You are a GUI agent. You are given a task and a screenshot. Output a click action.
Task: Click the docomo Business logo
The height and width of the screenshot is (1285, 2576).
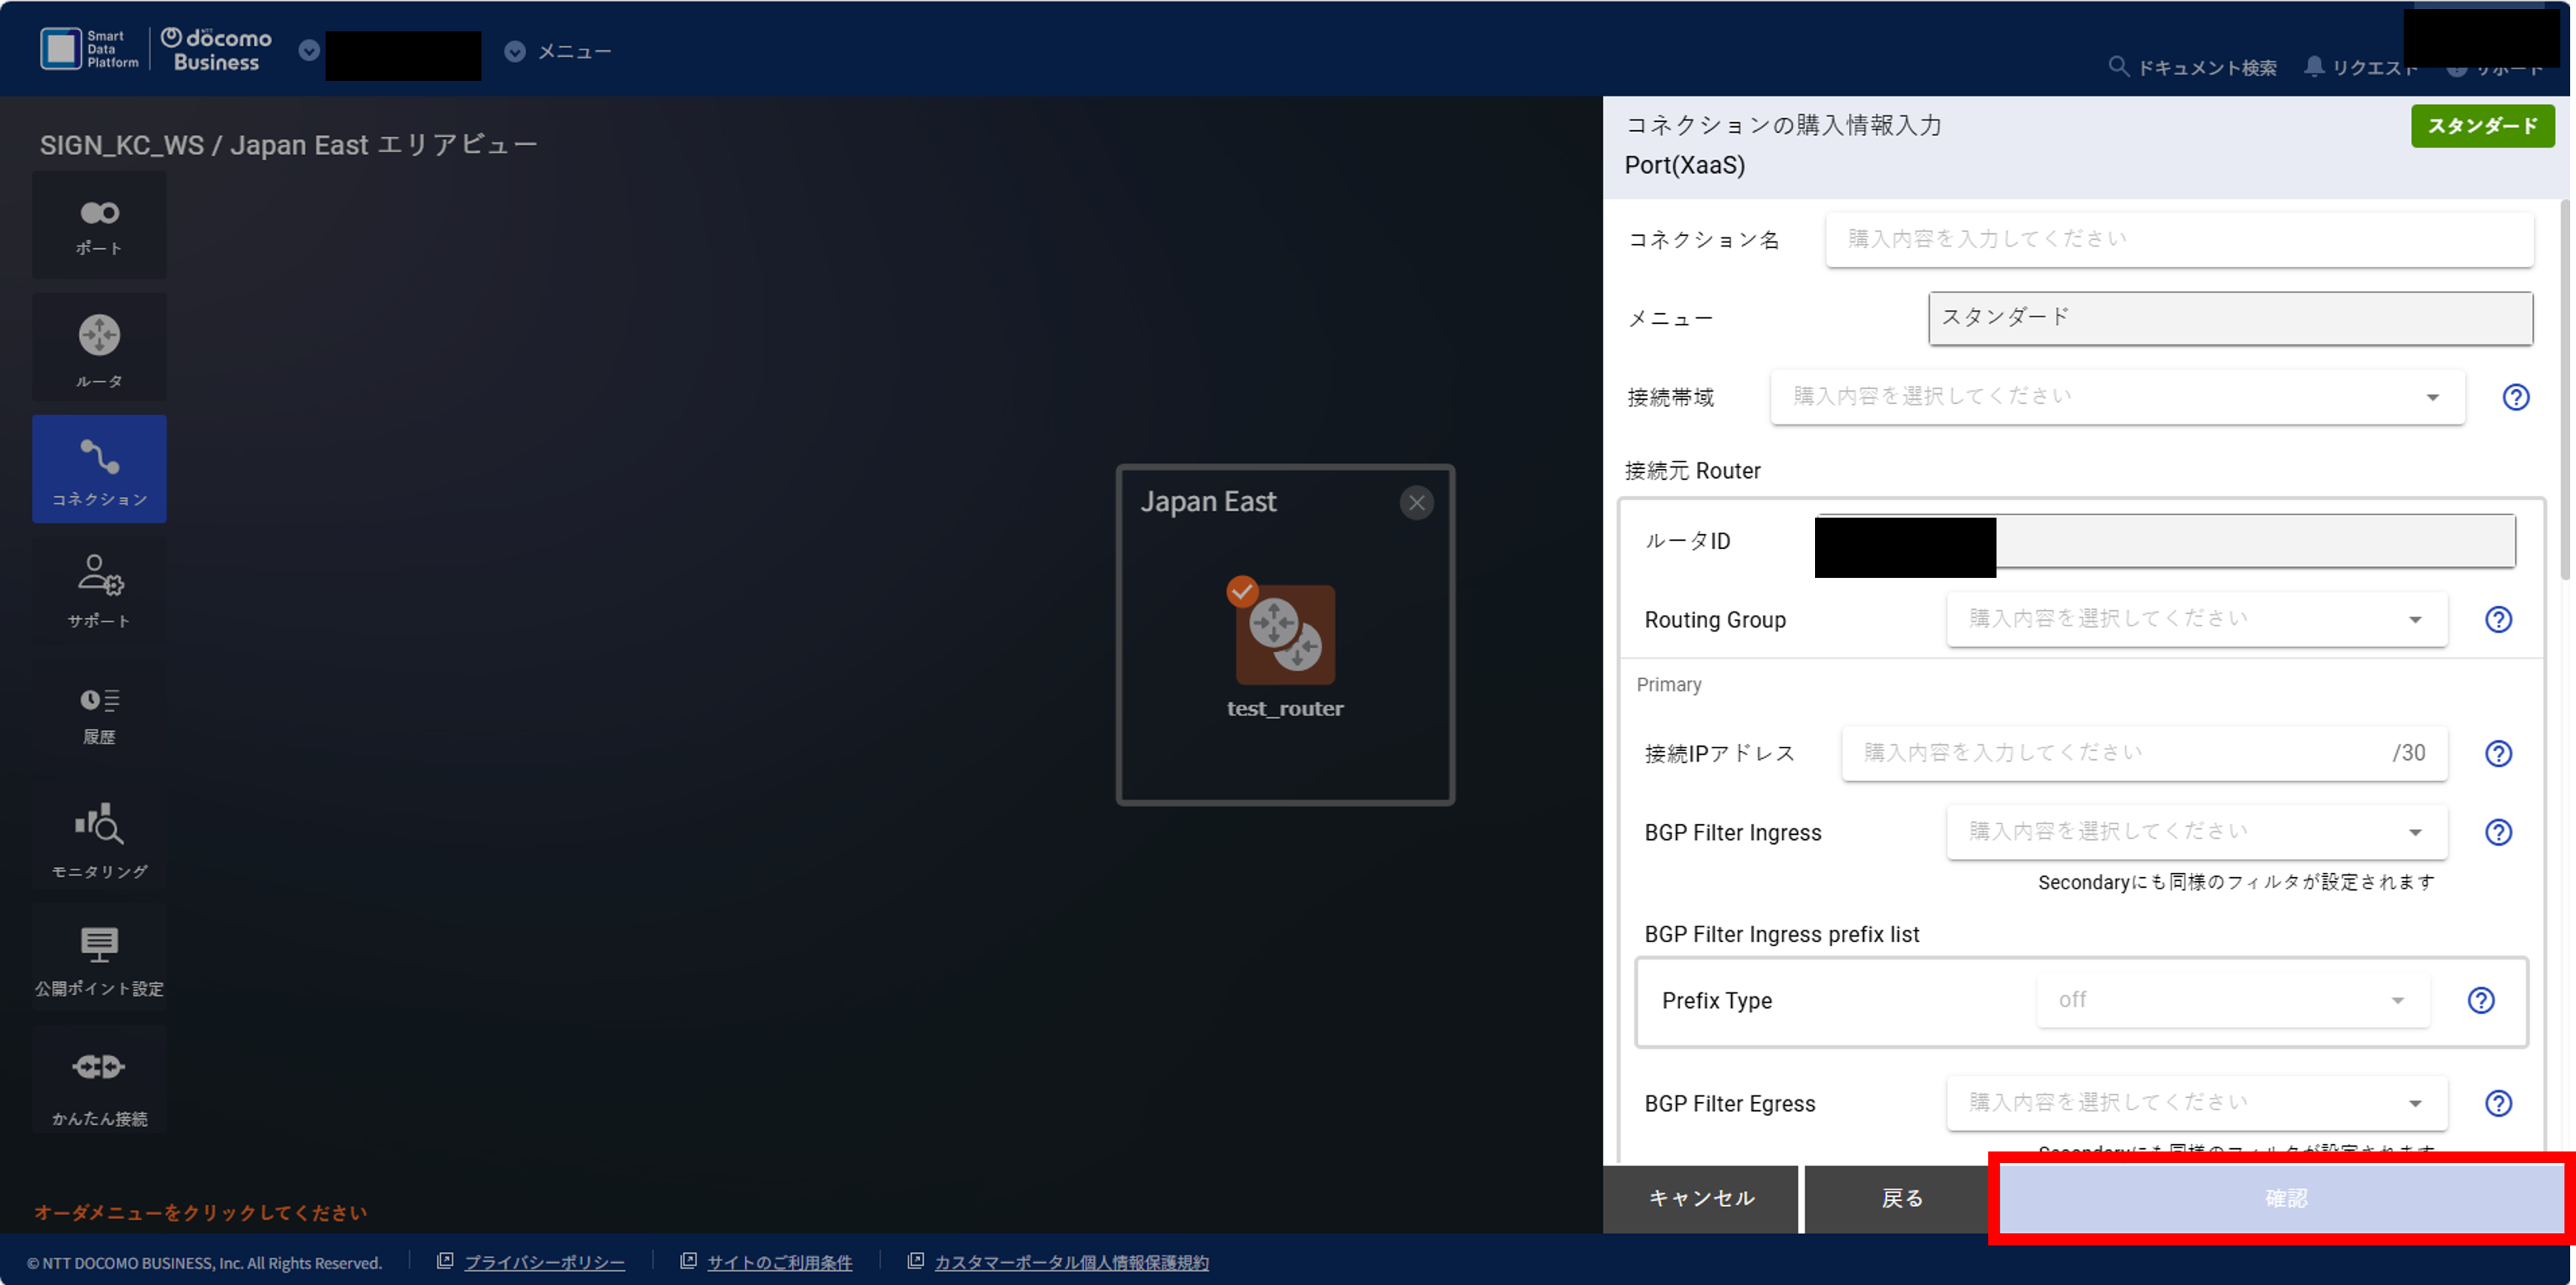[x=216, y=50]
